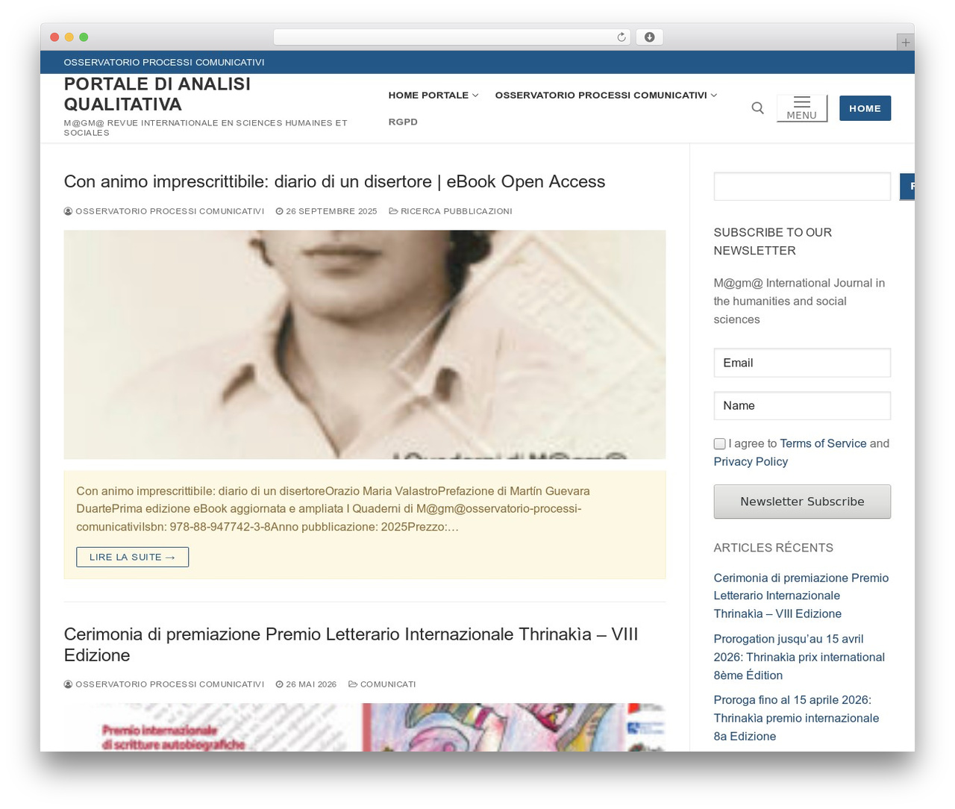The width and height of the screenshot is (955, 809).
Task: Open the Premio internazionale banner image
Action: click(365, 727)
